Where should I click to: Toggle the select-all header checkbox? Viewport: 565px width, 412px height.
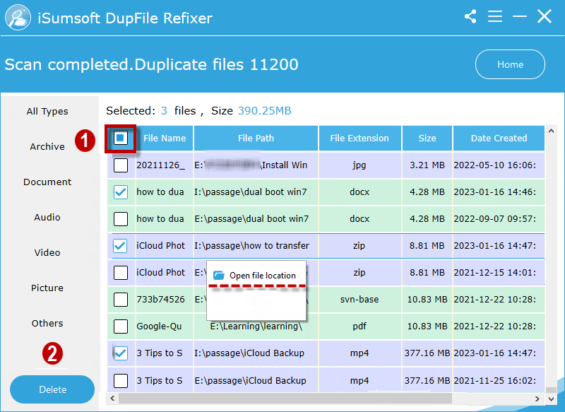click(120, 138)
